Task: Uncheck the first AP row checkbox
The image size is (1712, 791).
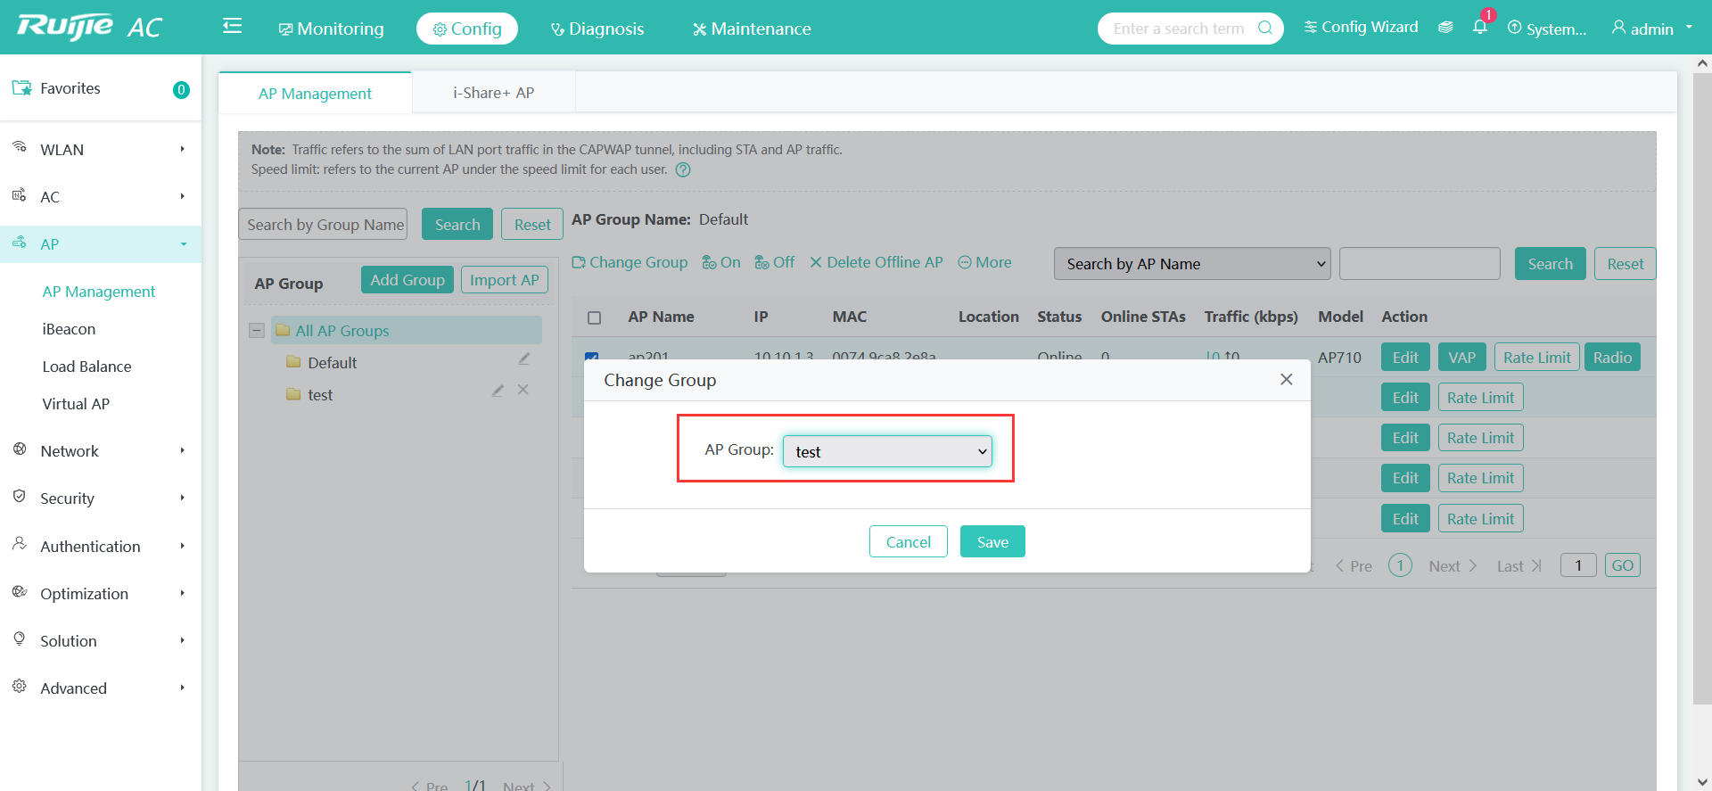Action: pos(591,356)
